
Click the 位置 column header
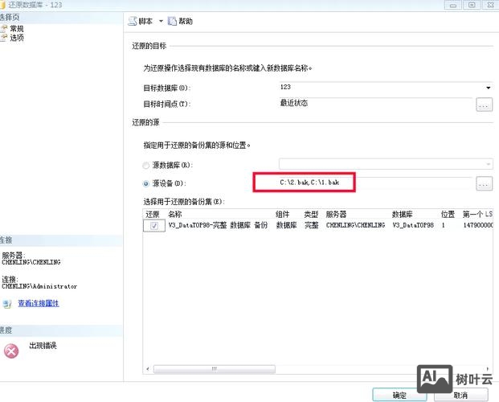[450, 215]
